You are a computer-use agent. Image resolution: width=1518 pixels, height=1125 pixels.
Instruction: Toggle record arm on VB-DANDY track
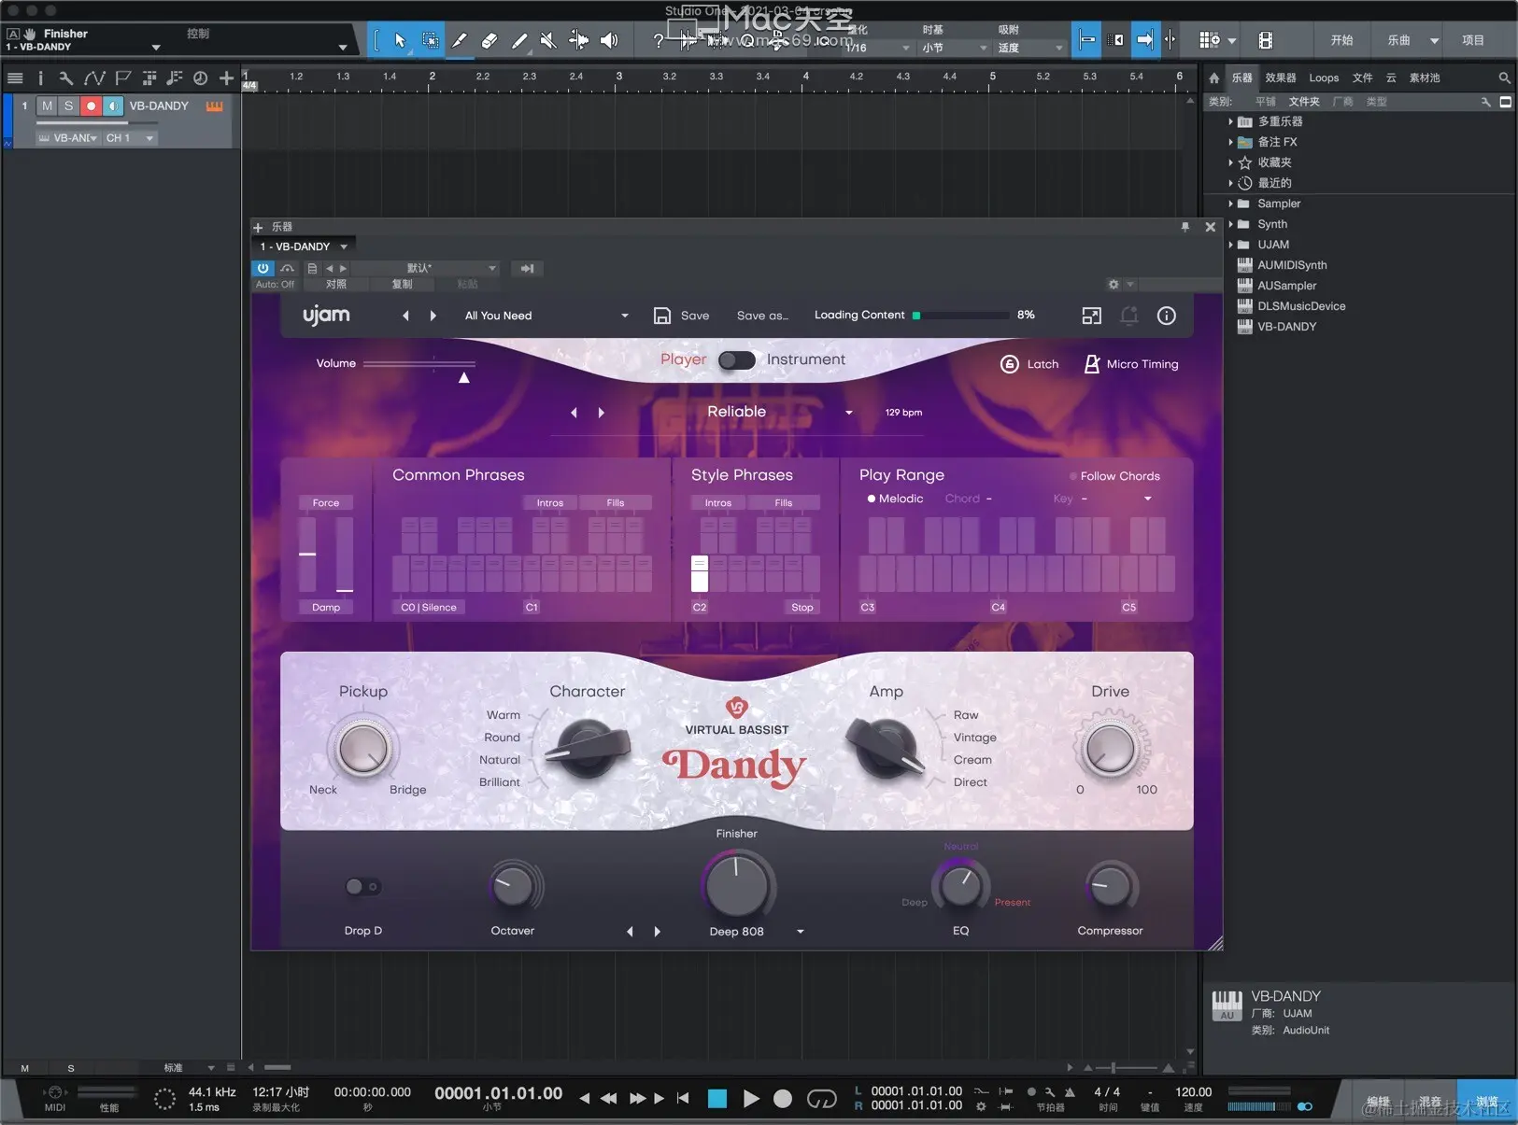[x=91, y=106]
